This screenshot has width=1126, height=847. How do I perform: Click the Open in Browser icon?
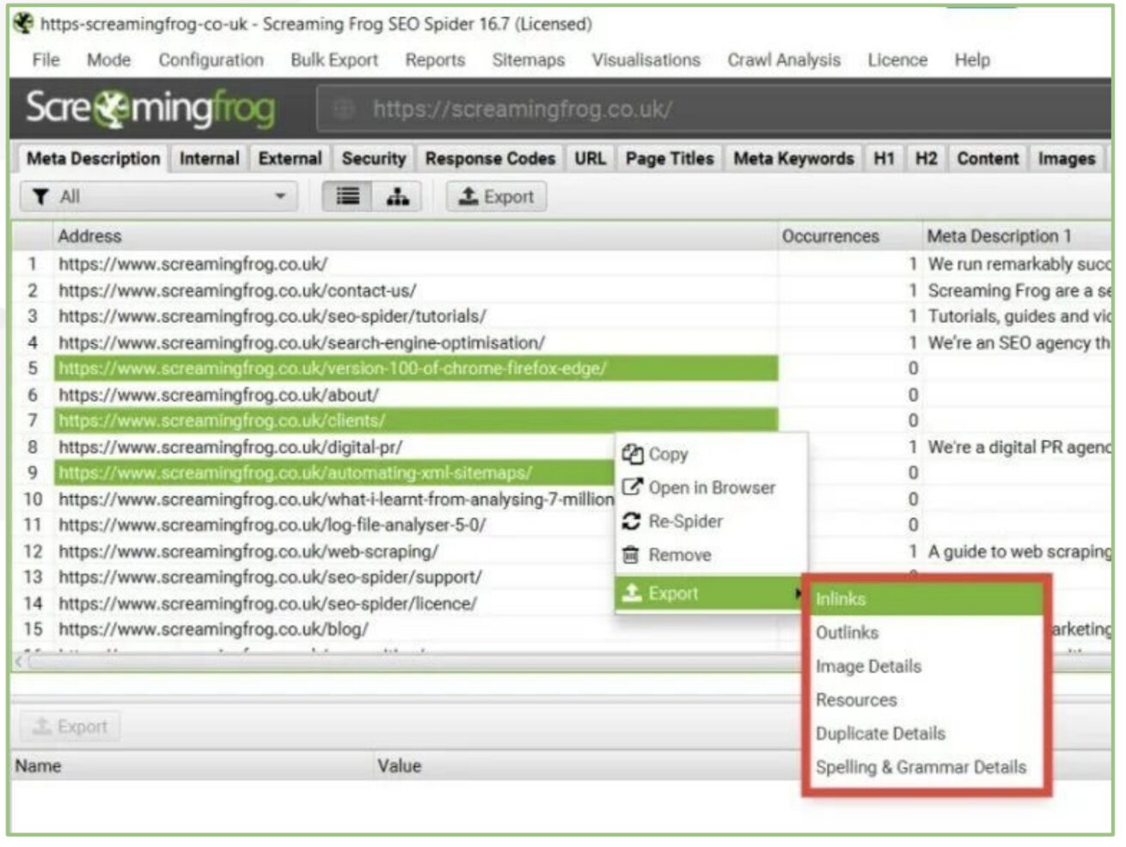[x=632, y=487]
